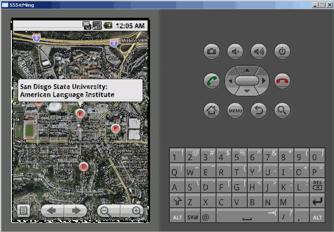Go to the Android home screen
The height and width of the screenshot is (232, 334).
click(211, 111)
